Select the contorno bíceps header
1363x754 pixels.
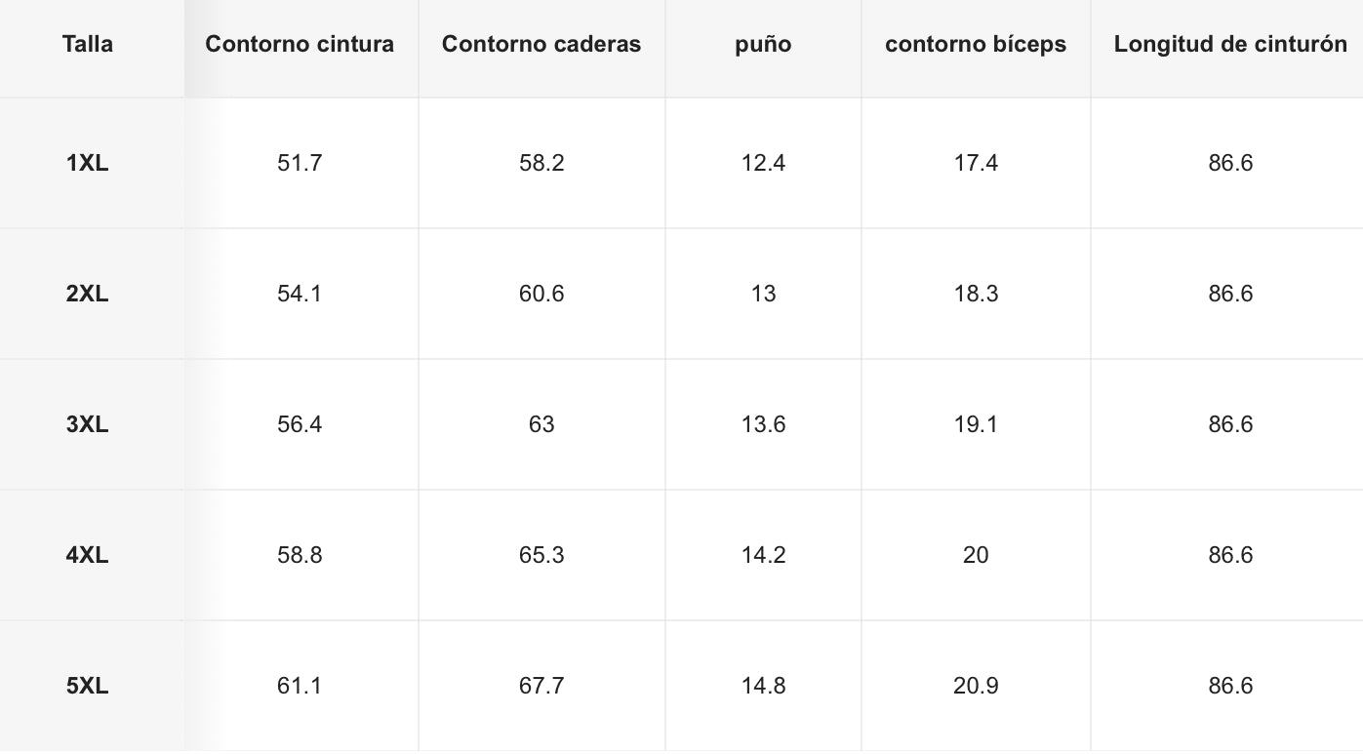click(x=976, y=44)
